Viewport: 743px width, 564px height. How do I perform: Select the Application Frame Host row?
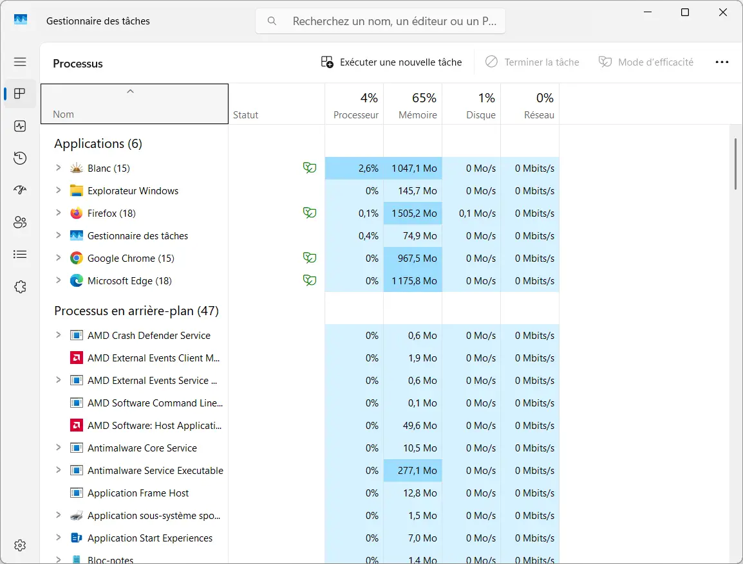tap(300, 493)
